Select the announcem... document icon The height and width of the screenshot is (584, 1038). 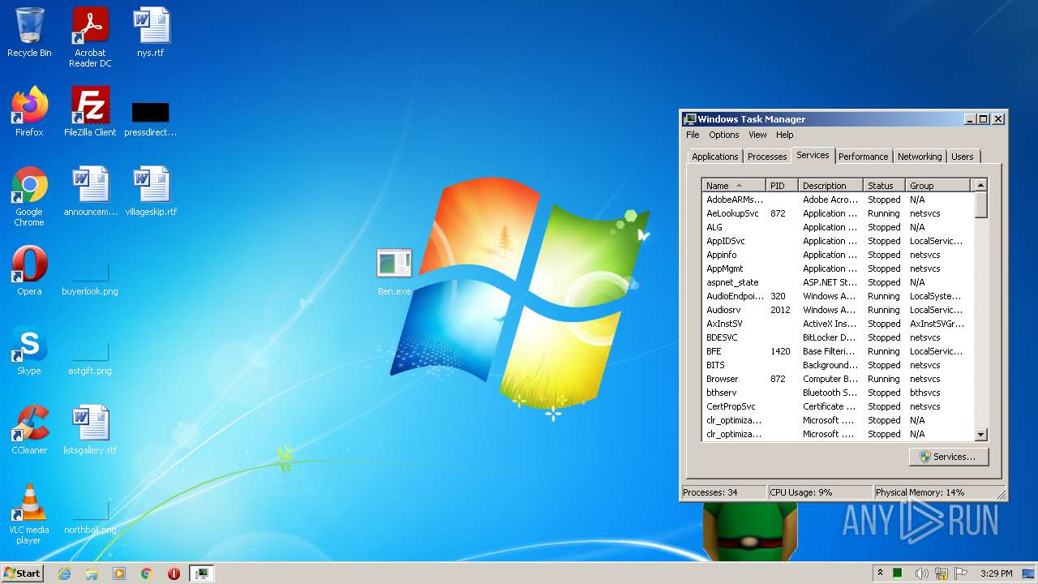click(90, 191)
